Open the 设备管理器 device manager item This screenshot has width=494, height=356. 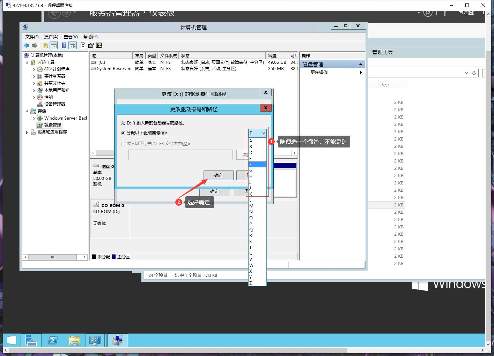[x=55, y=104]
